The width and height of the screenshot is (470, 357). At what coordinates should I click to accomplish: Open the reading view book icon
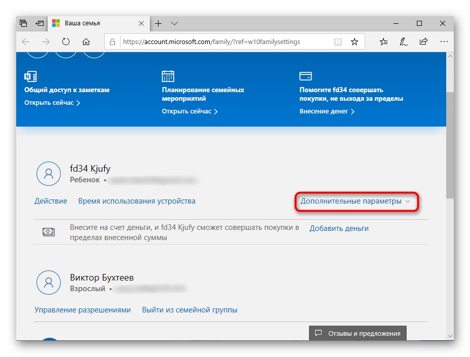[x=338, y=42]
